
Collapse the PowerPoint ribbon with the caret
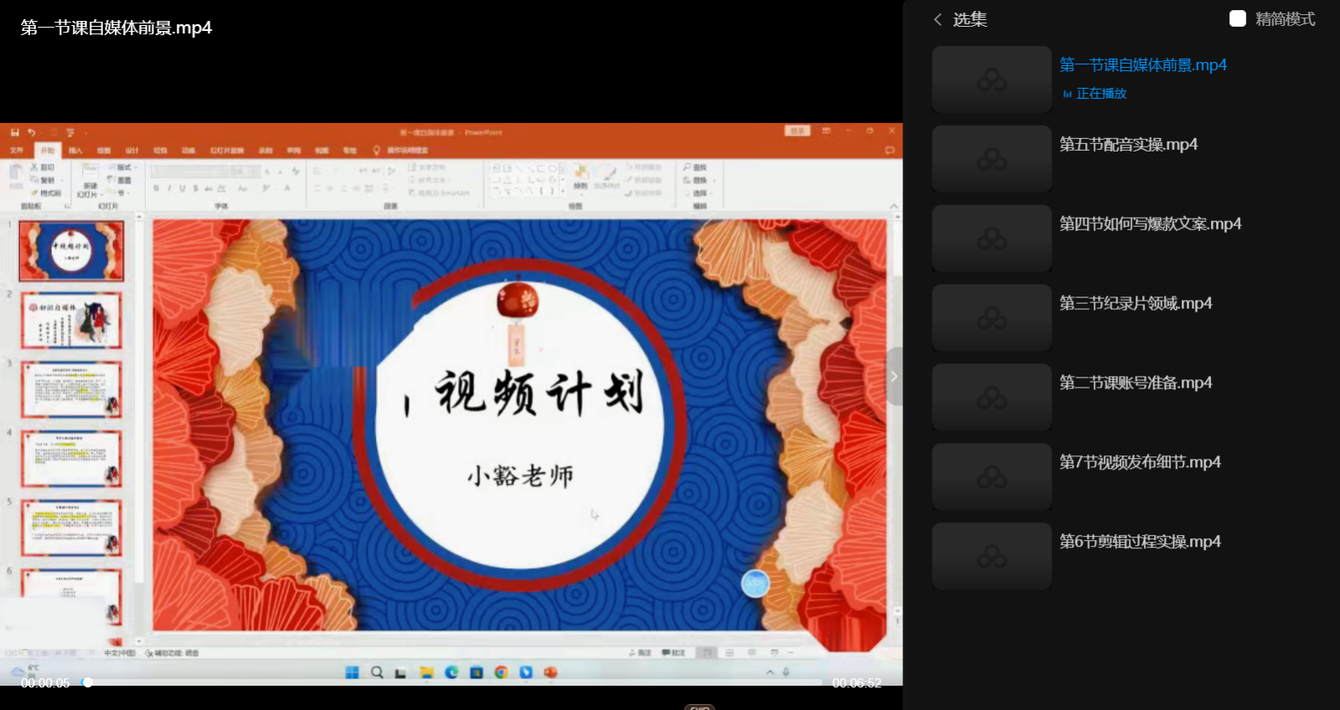[893, 206]
